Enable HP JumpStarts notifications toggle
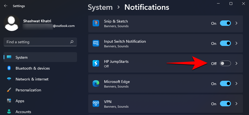Screen dimensions: 249x115 pos(225,64)
